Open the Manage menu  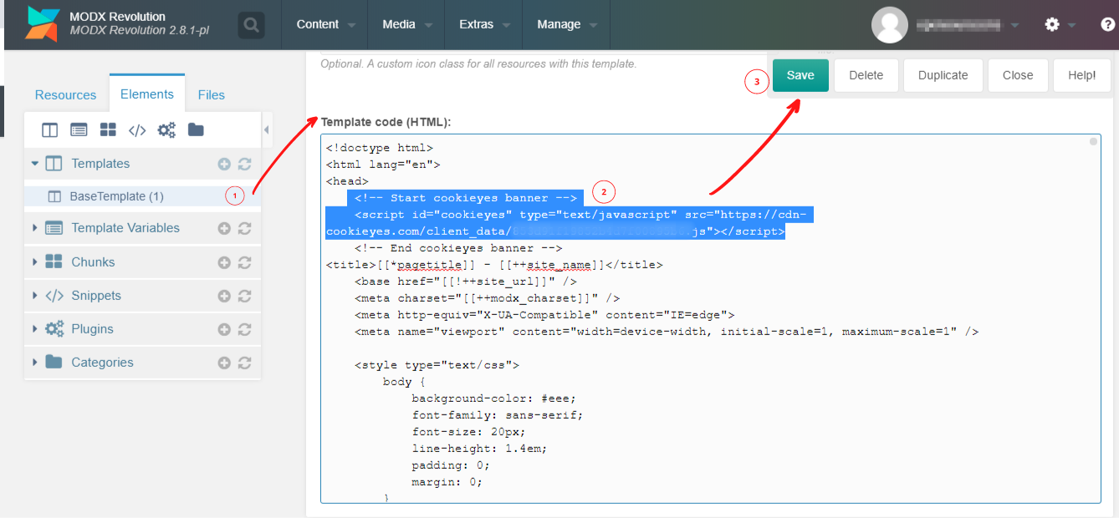pyautogui.click(x=566, y=24)
